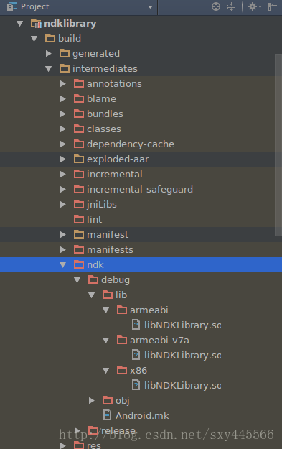Open the Project view dropdown arrow
282x449 pixels.
[x=150, y=7]
